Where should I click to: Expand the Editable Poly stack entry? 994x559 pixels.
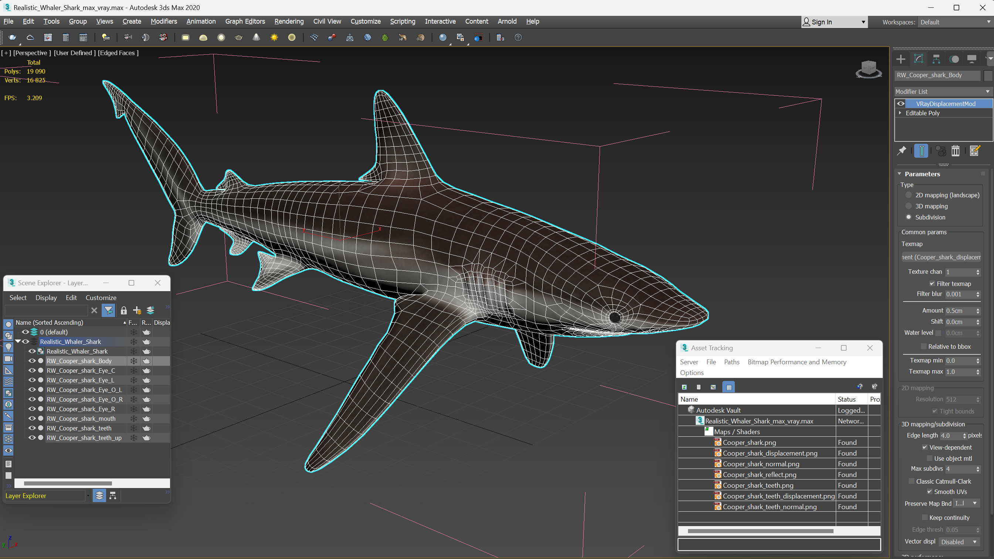pos(900,113)
